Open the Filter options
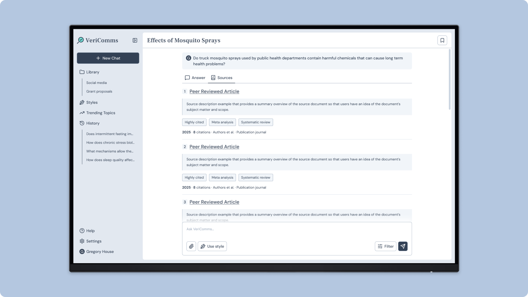 coord(385,246)
